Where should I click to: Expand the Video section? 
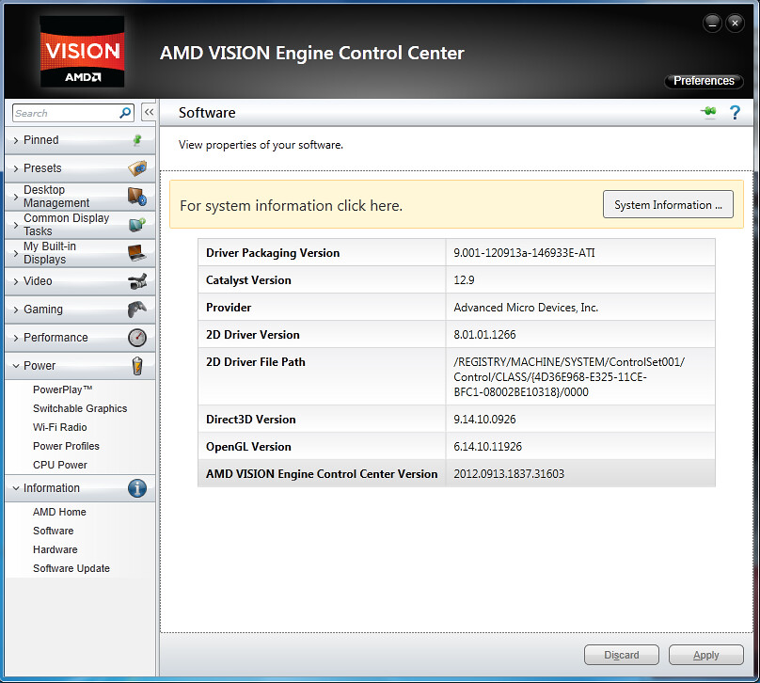pyautogui.click(x=80, y=281)
